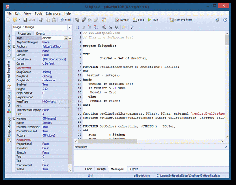
Task: Open the File menu
Action: pos(9,13)
